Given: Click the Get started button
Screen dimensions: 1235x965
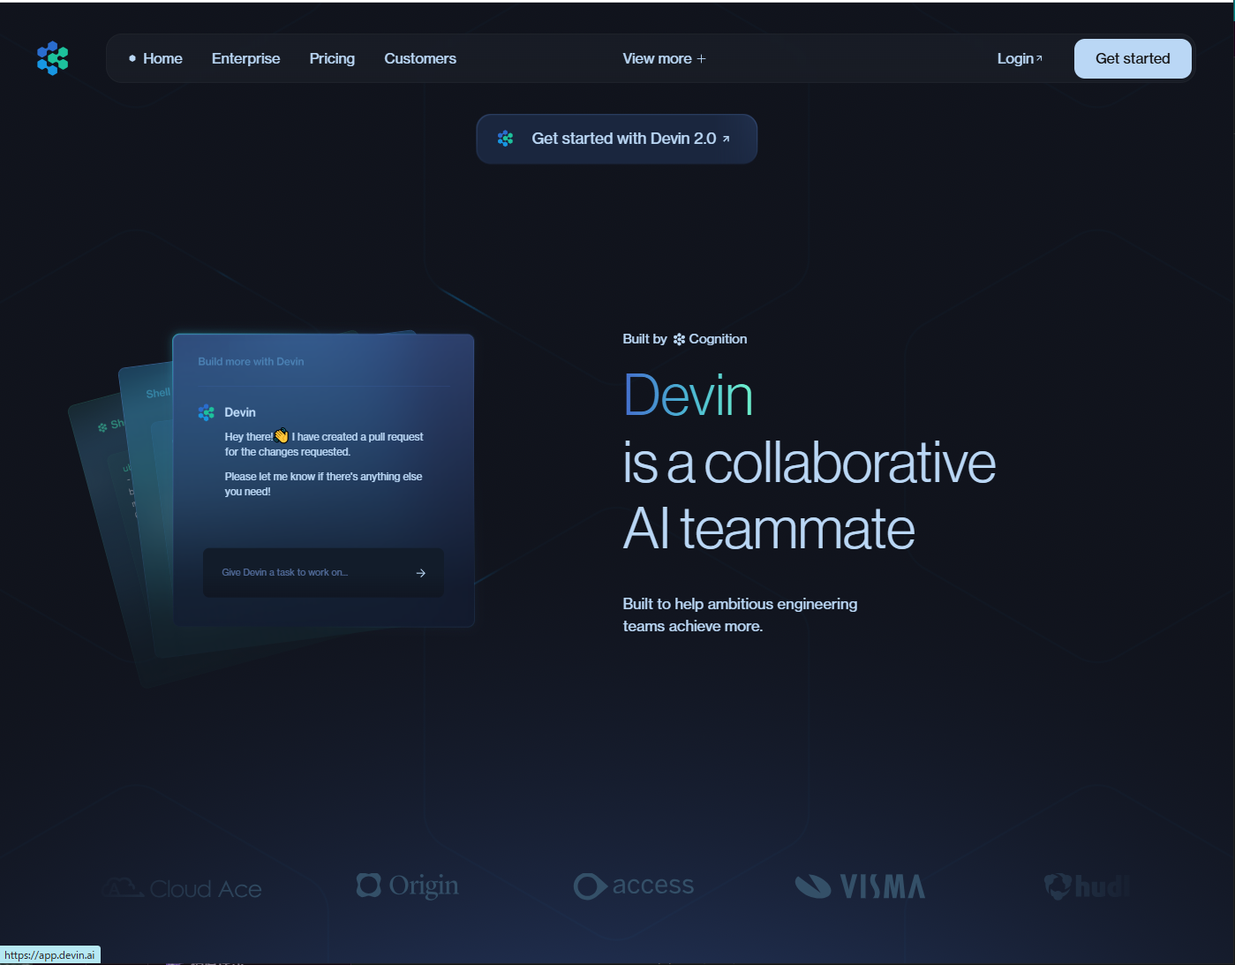Looking at the screenshot, I should tap(1133, 58).
